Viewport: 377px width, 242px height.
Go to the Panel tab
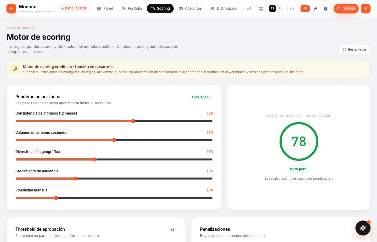click(105, 9)
